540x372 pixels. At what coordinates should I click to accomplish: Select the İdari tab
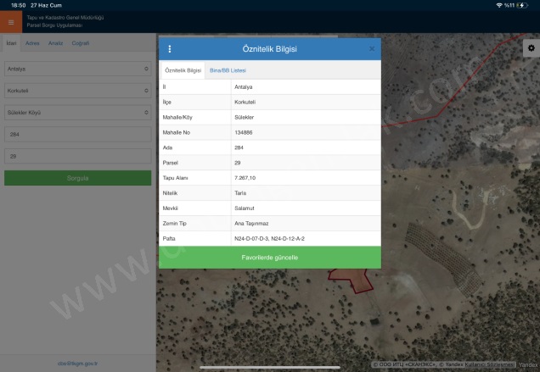(11, 42)
